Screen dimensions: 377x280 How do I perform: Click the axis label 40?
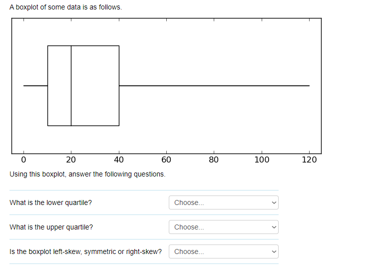119,159
